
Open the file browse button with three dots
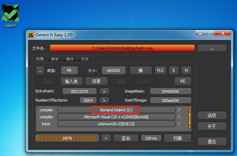212,48
